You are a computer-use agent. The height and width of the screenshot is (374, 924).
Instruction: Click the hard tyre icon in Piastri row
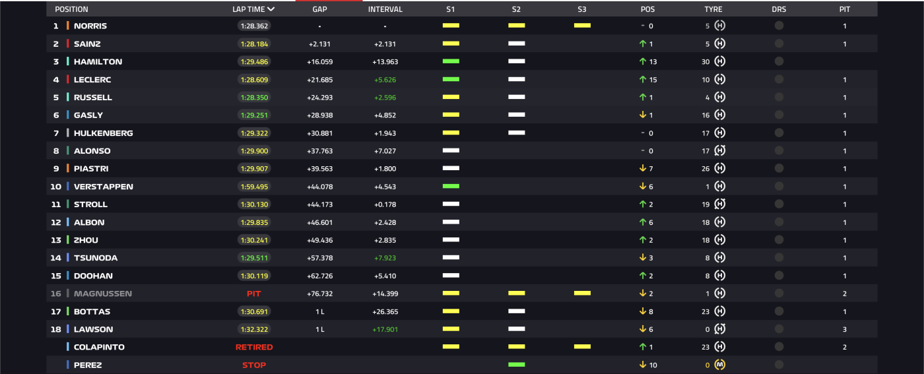tap(720, 168)
